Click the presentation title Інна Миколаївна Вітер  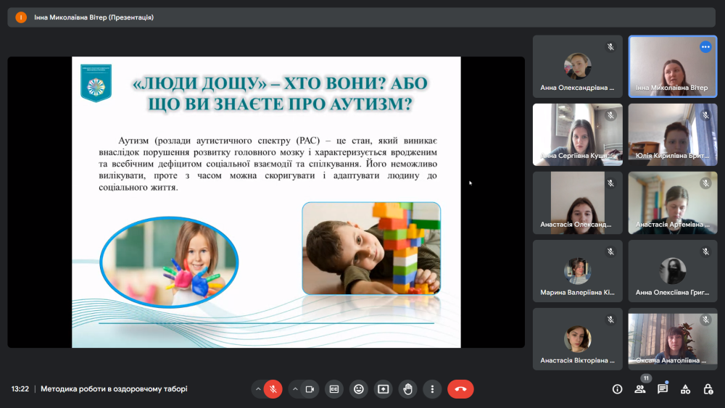click(x=94, y=17)
